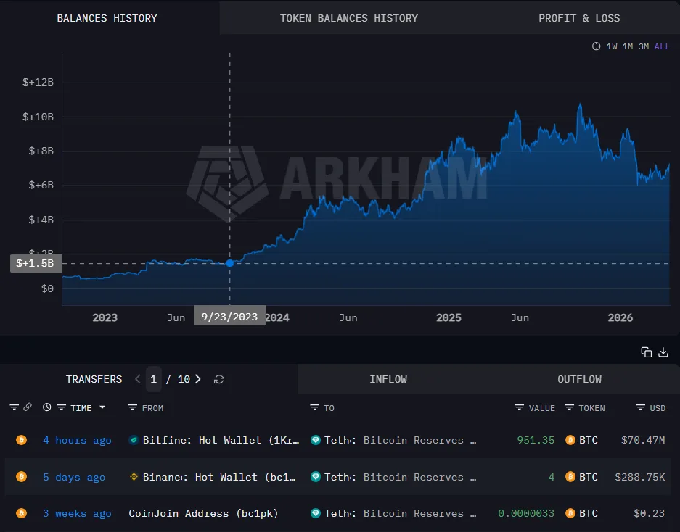Click the Bitfinex Hot Wallet logo icon

pyautogui.click(x=134, y=440)
